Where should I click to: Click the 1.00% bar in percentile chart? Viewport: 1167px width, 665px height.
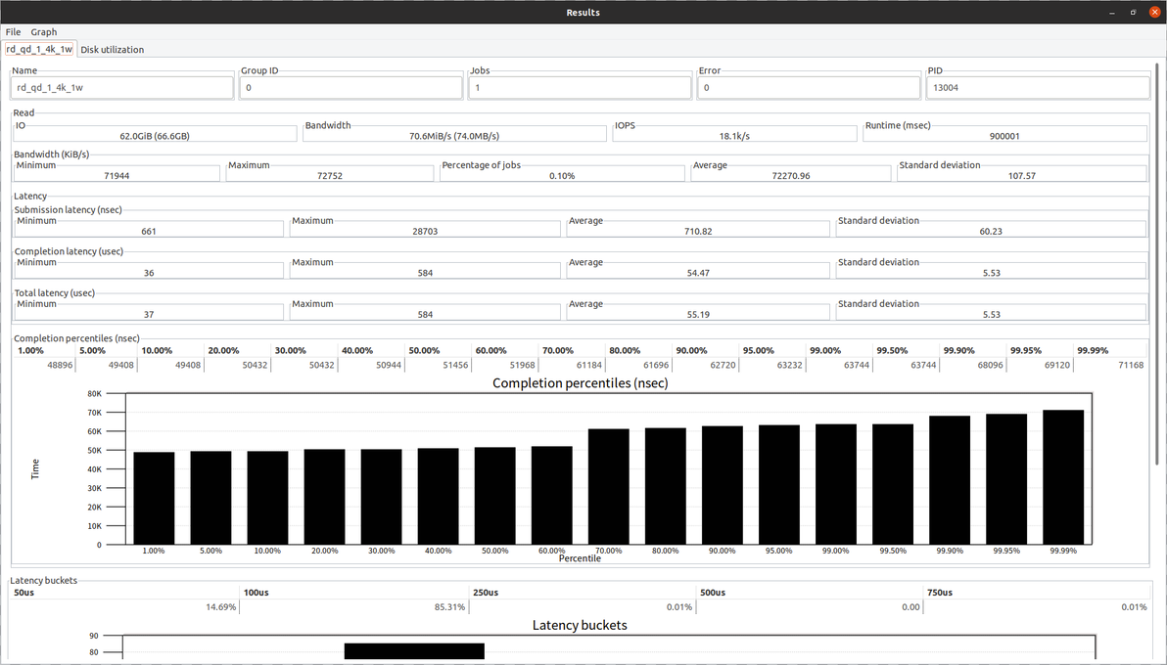(154, 499)
